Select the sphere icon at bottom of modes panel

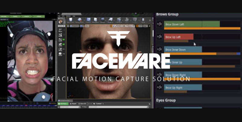[60, 54]
